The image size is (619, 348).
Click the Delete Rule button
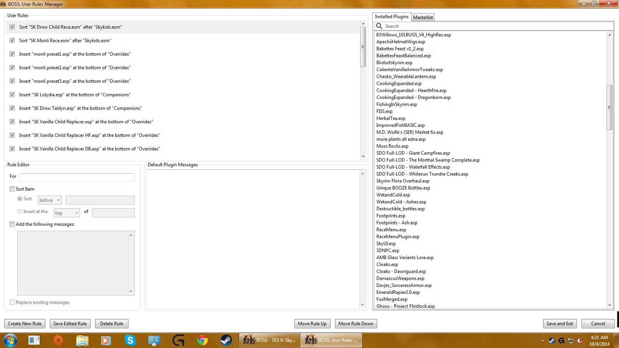(112, 324)
